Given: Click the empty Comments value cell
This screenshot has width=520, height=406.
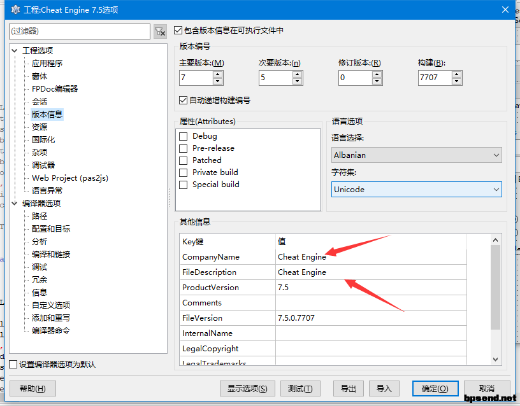Looking at the screenshot, I should (371, 303).
